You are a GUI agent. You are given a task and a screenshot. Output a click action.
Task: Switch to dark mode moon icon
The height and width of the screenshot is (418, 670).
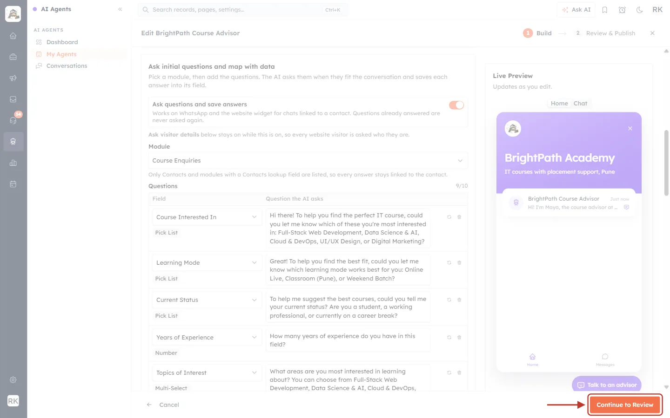640,10
